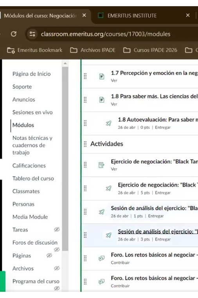
Task: Click the discussion icon of the last Foro row
Action: pos(102,282)
